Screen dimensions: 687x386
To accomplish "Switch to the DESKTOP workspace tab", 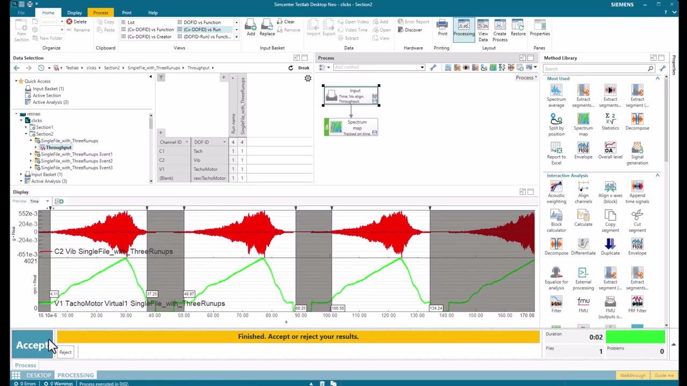I will click(39, 375).
